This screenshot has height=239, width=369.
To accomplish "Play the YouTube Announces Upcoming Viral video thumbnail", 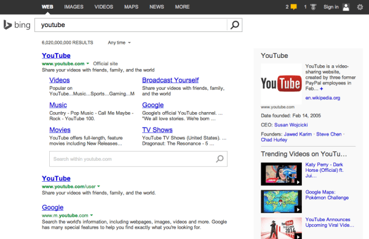I will [281, 228].
